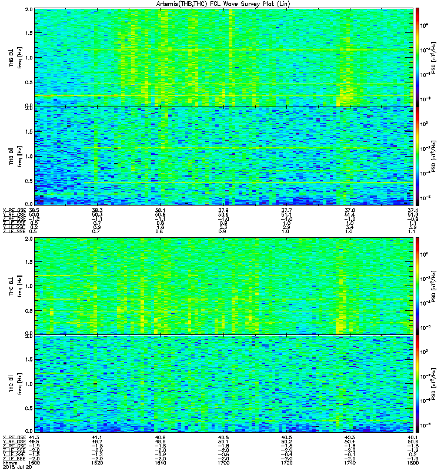Click the THC X_RE_GSE value '41.3'
This screenshot has width=441, height=471.
pyautogui.click(x=34, y=437)
